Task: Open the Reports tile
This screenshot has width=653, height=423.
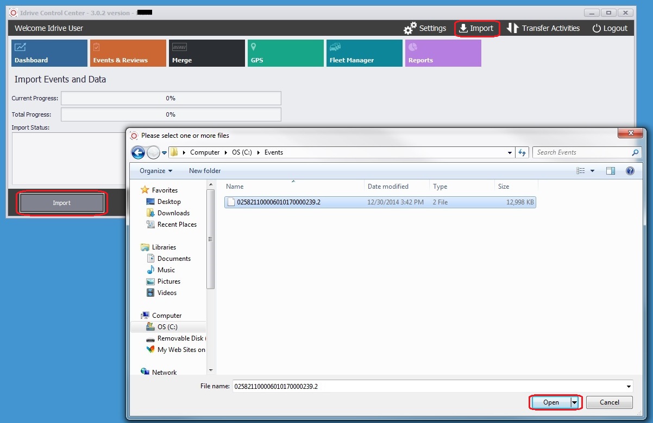Action: click(x=443, y=53)
